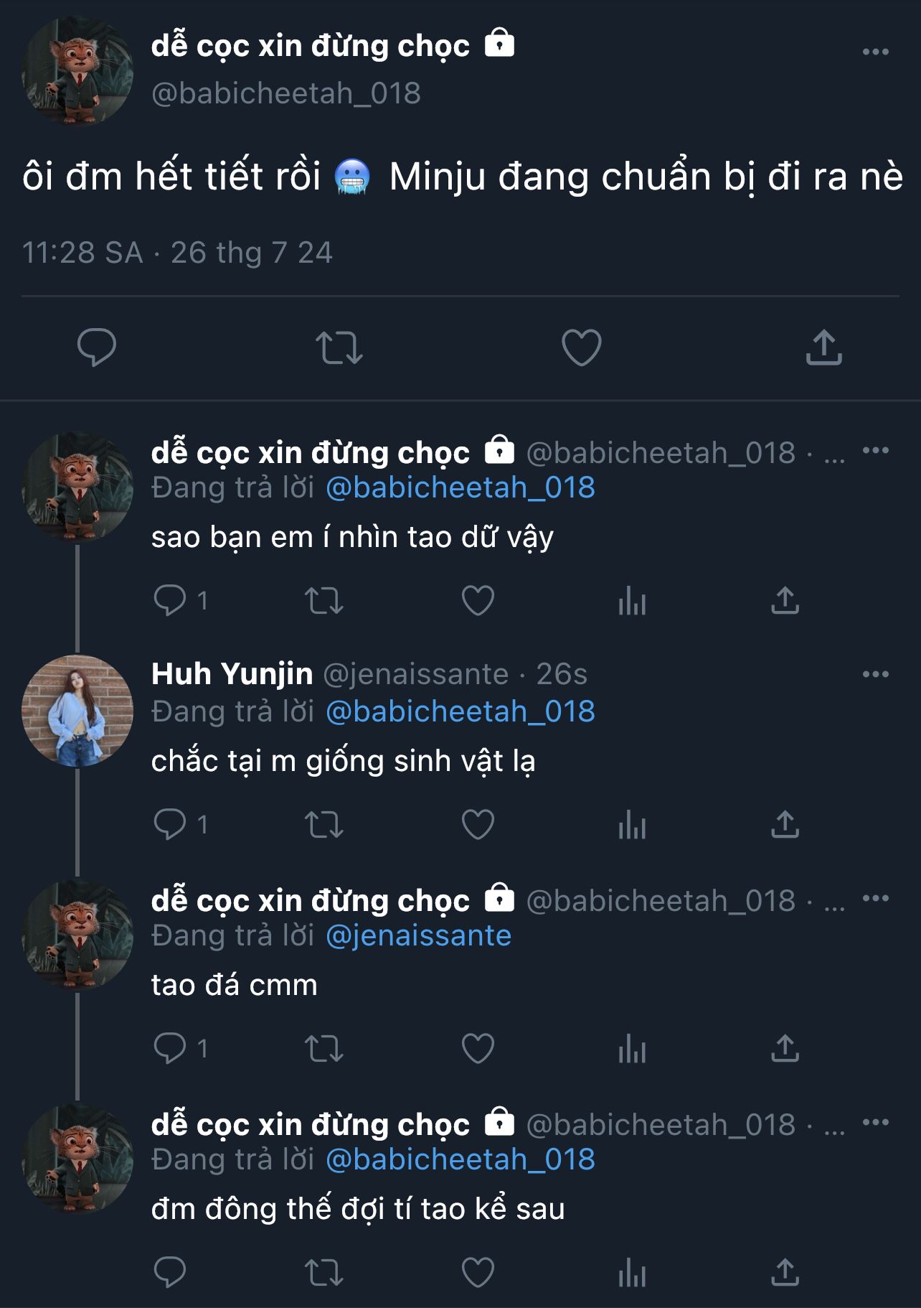Viewport: 921px width, 1308px height.
Task: View analytics for 'sao bạn em í' reply
Action: [x=632, y=601]
